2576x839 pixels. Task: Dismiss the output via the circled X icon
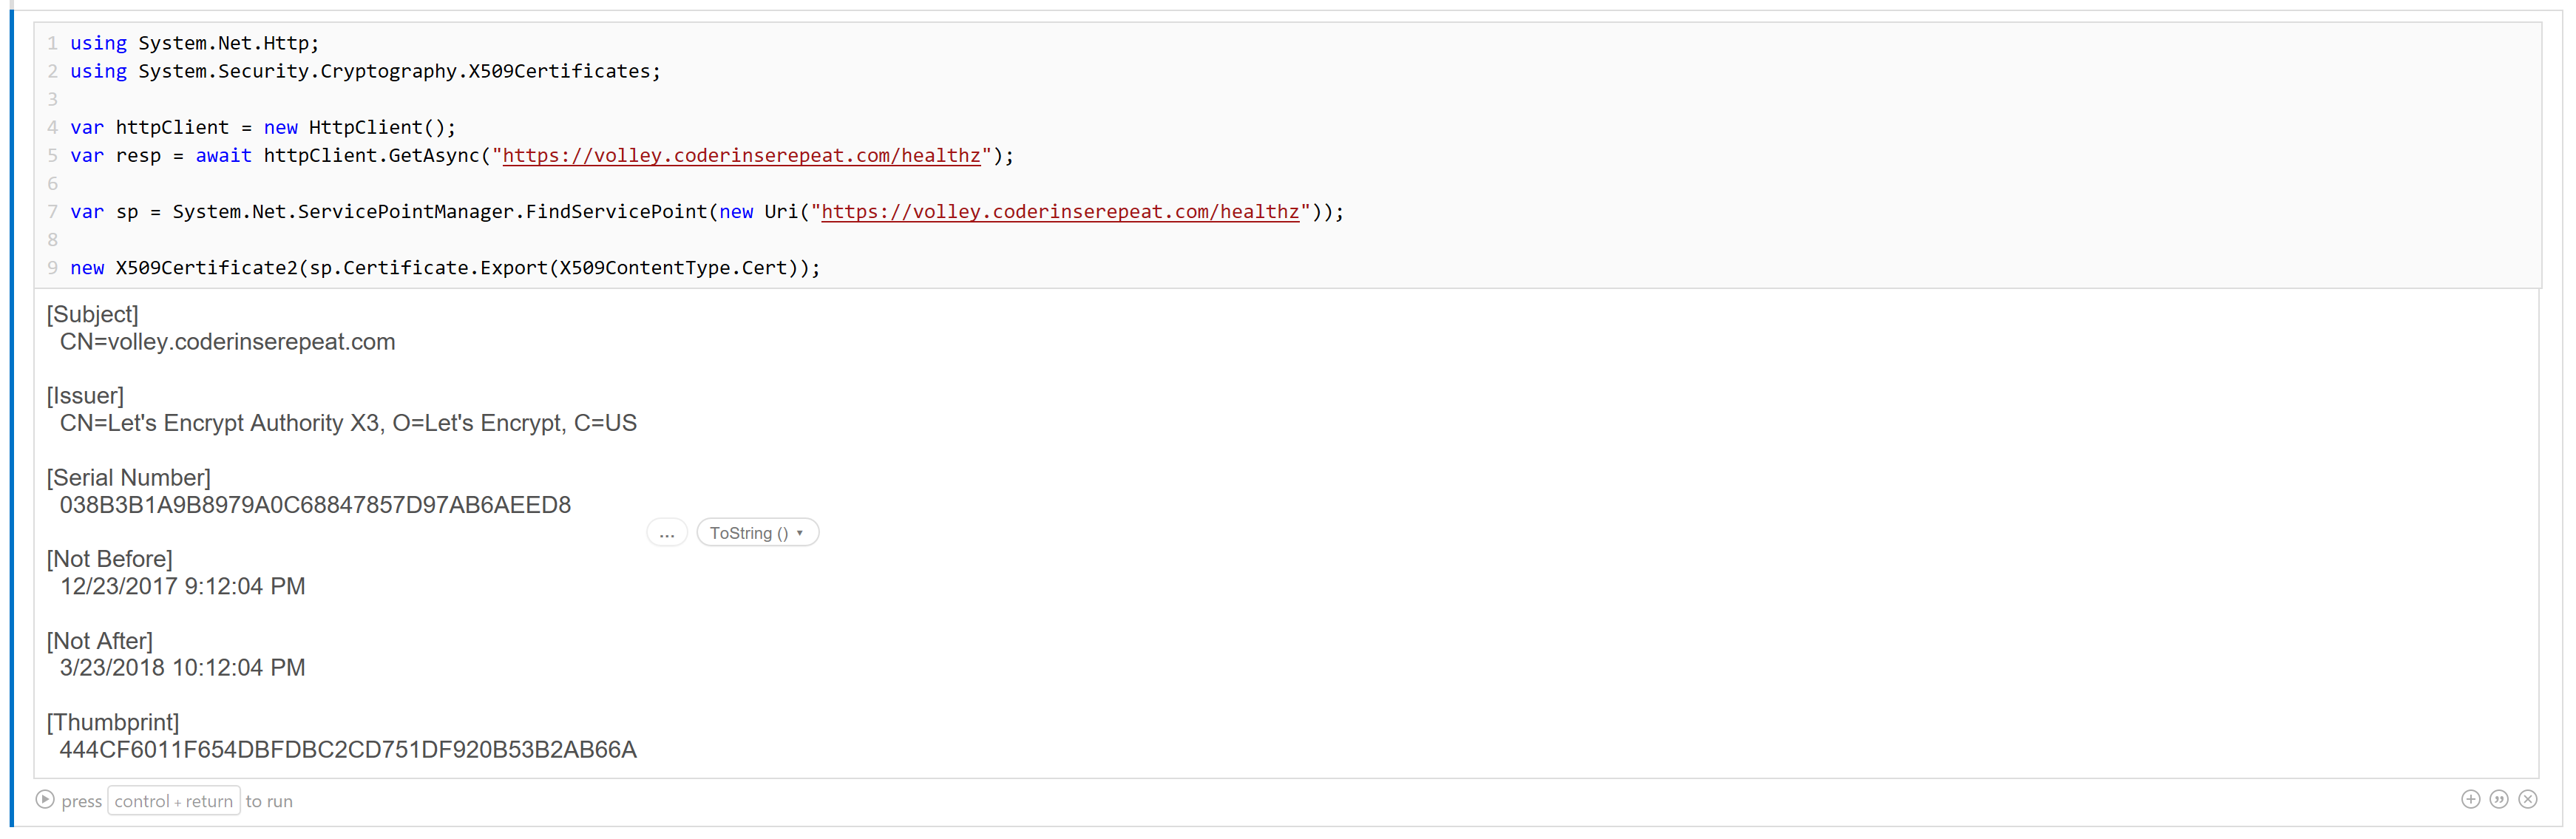pyautogui.click(x=2529, y=799)
